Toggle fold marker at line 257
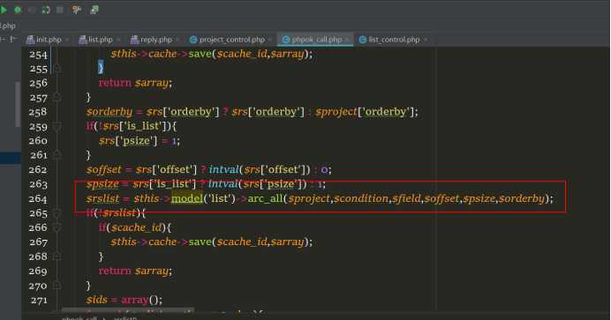The width and height of the screenshot is (611, 320). pos(57,97)
